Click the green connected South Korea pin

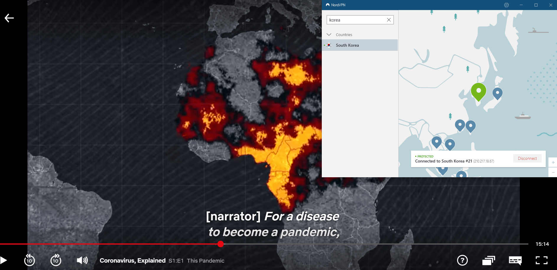click(479, 92)
